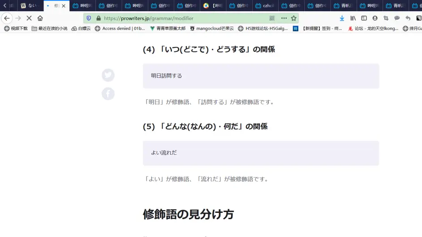Share the article on Twitter

108,75
